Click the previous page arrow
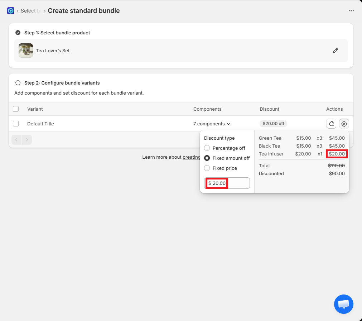The height and width of the screenshot is (321, 362). tap(16, 140)
